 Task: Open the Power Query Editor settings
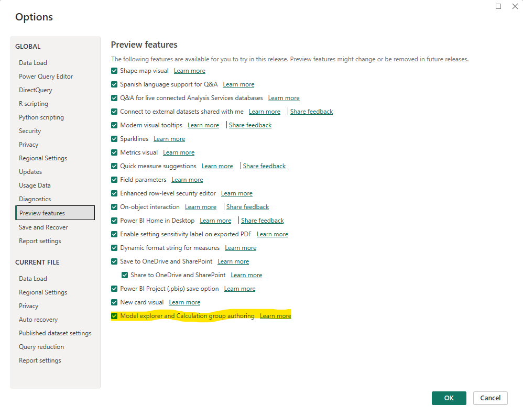coord(46,76)
